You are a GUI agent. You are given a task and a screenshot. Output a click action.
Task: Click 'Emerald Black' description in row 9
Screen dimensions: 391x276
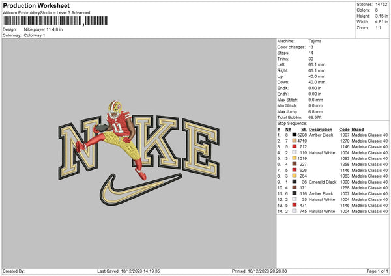(323, 182)
